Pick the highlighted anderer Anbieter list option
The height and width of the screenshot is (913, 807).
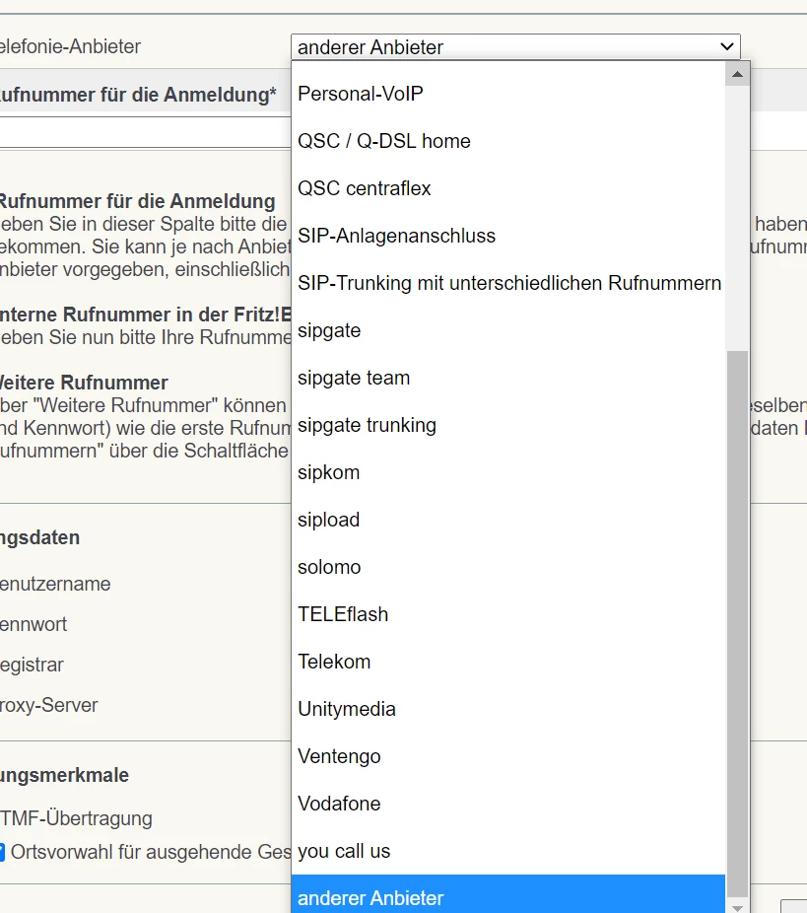508,896
